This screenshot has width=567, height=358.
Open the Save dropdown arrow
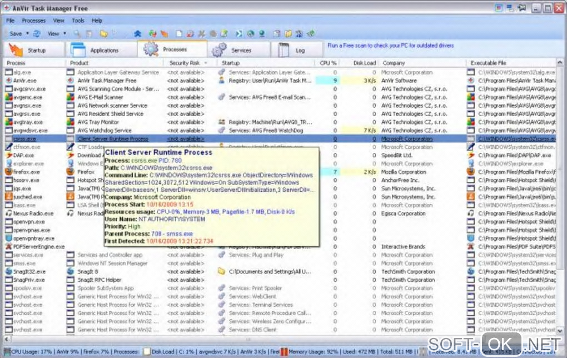(x=27, y=33)
